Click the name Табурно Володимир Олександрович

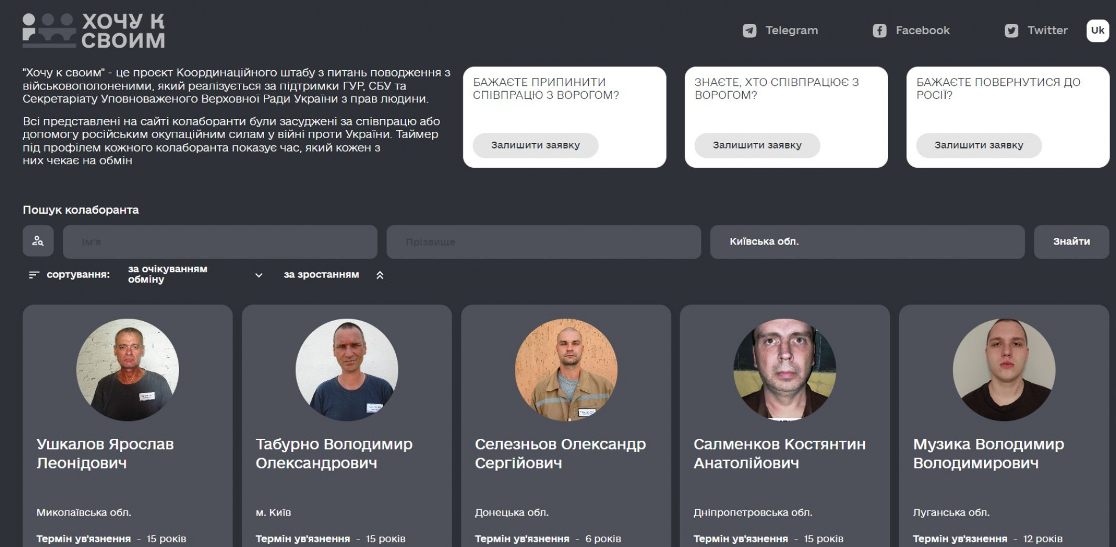(x=334, y=454)
